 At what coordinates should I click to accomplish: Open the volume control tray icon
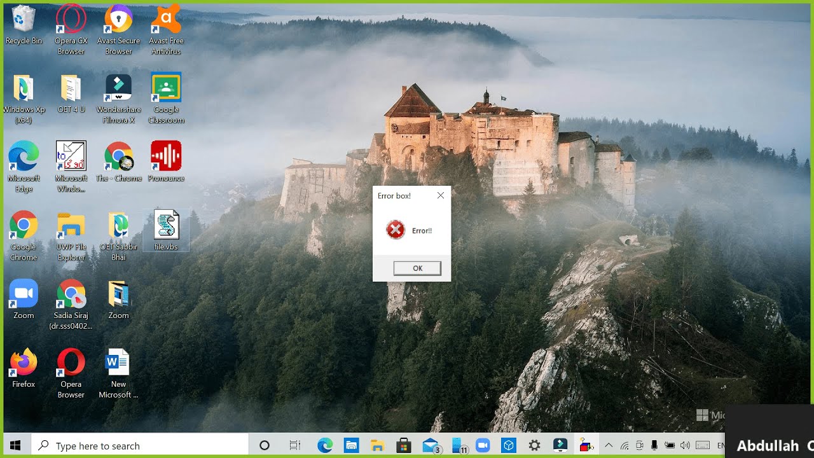[x=685, y=446]
